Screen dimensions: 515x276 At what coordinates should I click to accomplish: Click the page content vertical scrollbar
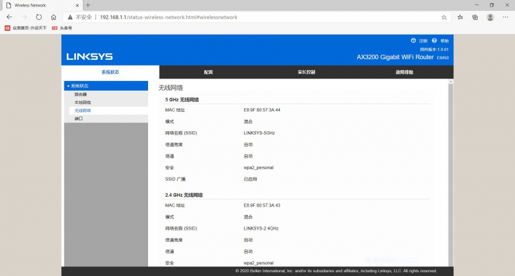pyautogui.click(x=451, y=174)
